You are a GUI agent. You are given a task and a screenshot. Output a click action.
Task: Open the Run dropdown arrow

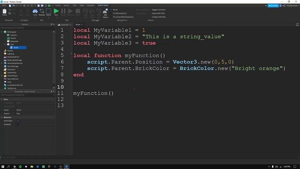tap(56, 18)
